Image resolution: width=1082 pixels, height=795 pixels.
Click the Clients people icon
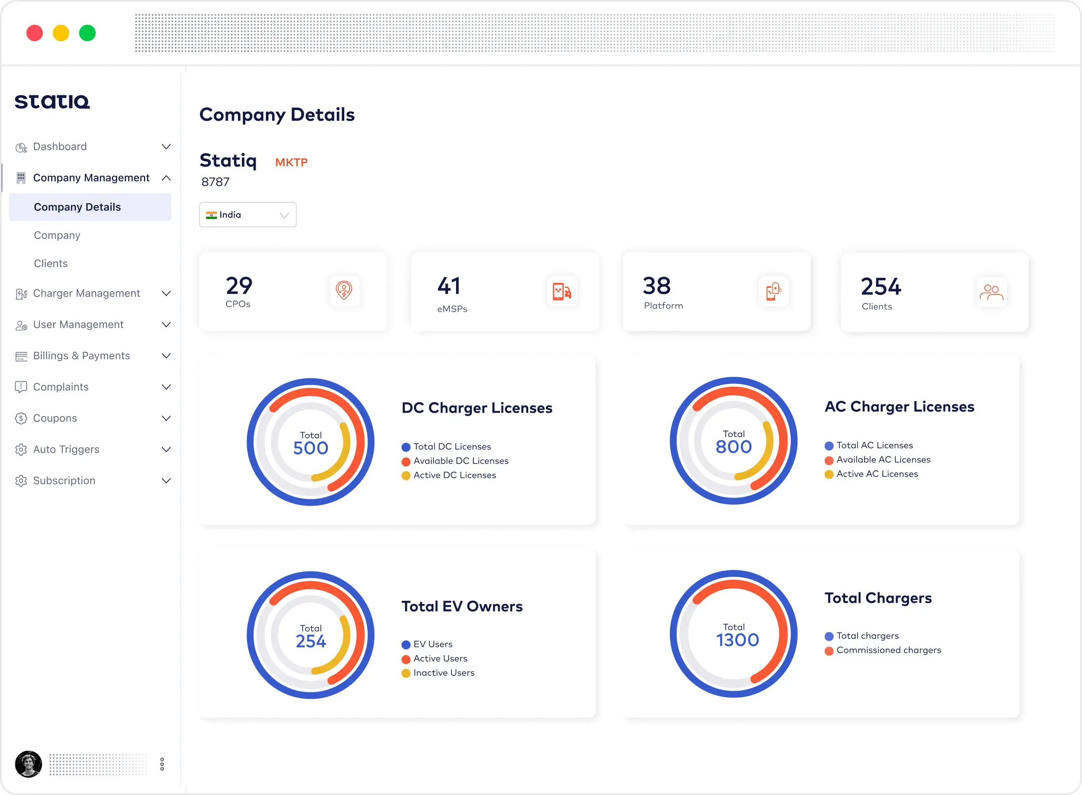(x=991, y=292)
